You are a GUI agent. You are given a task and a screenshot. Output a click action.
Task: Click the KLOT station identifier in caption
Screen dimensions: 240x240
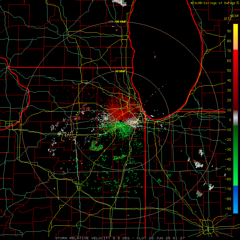[142, 238]
